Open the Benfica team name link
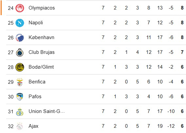The width and height of the screenshot is (186, 133). tap(37, 82)
